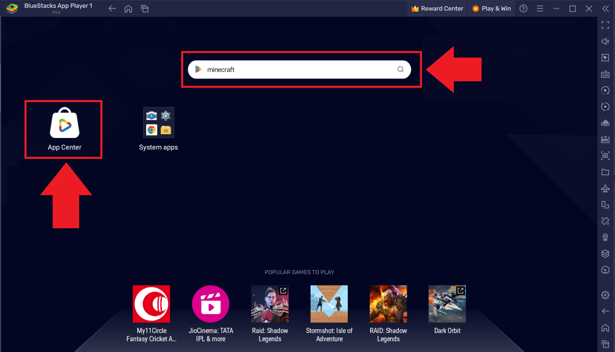Click the home icon in title bar
Screen dimensions: 615x352
[129, 9]
